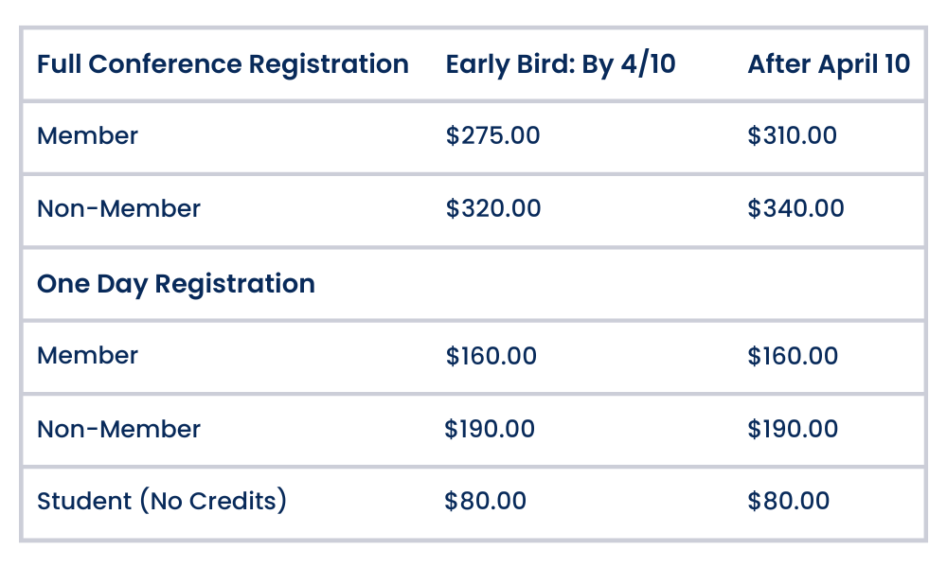Click the Full Conference Registration header

click(x=223, y=64)
